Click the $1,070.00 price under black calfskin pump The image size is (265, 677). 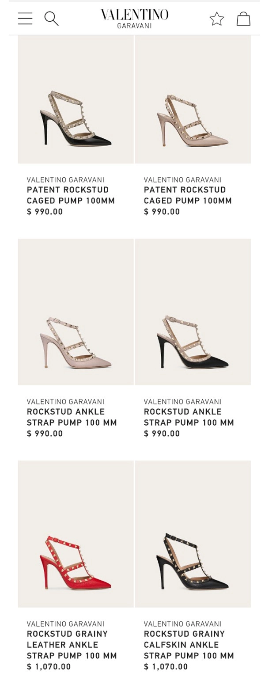point(166,666)
